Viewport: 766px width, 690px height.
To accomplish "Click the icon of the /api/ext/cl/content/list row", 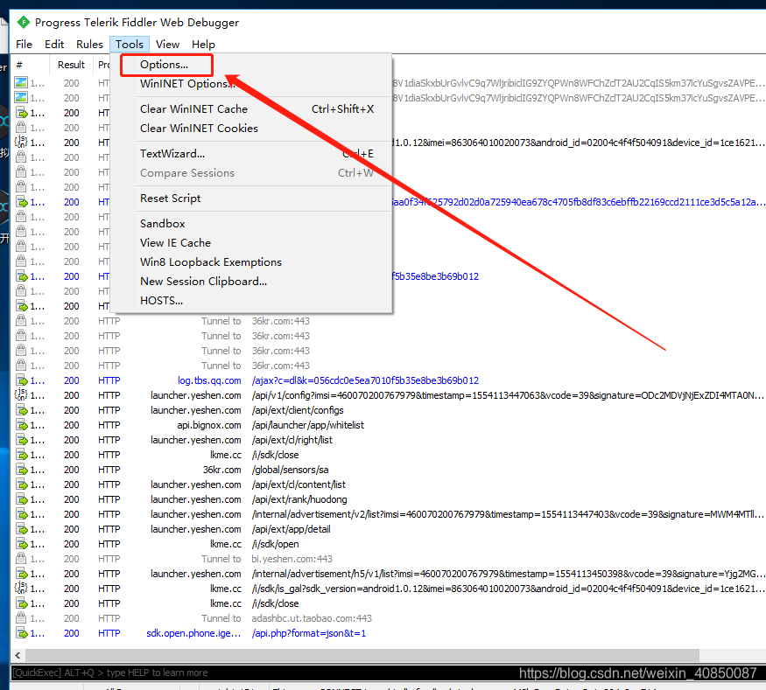I will pos(22,484).
